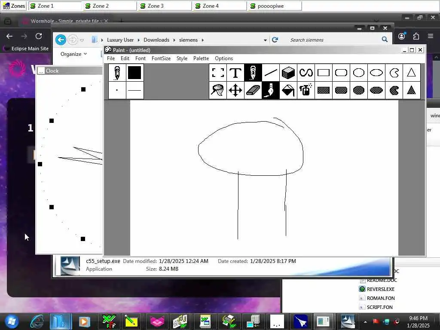Select the hollow Ellipse tool
The height and width of the screenshot is (330, 440).
click(376, 73)
